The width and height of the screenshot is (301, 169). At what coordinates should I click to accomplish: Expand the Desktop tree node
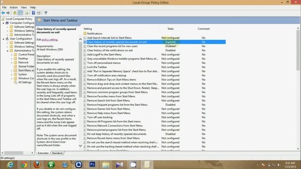click(x=11, y=58)
